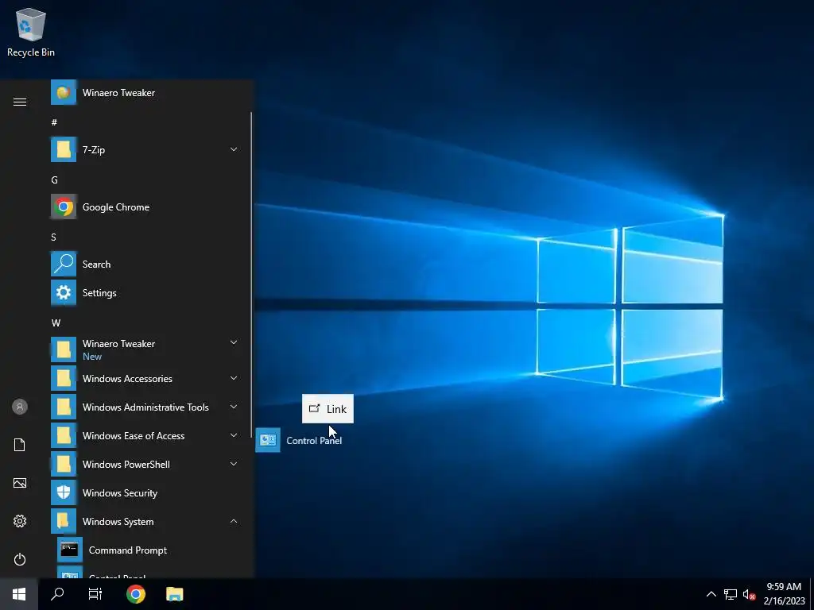The height and width of the screenshot is (610, 814).
Task: Expand Winaero Tweaker folder chevron
Action: point(234,342)
